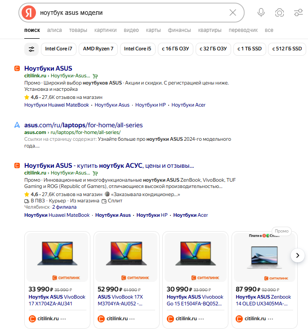Viewport: 308px width, 331px height.
Task: Click the wallet icon next to 'Сплит'
Action: 104,201
